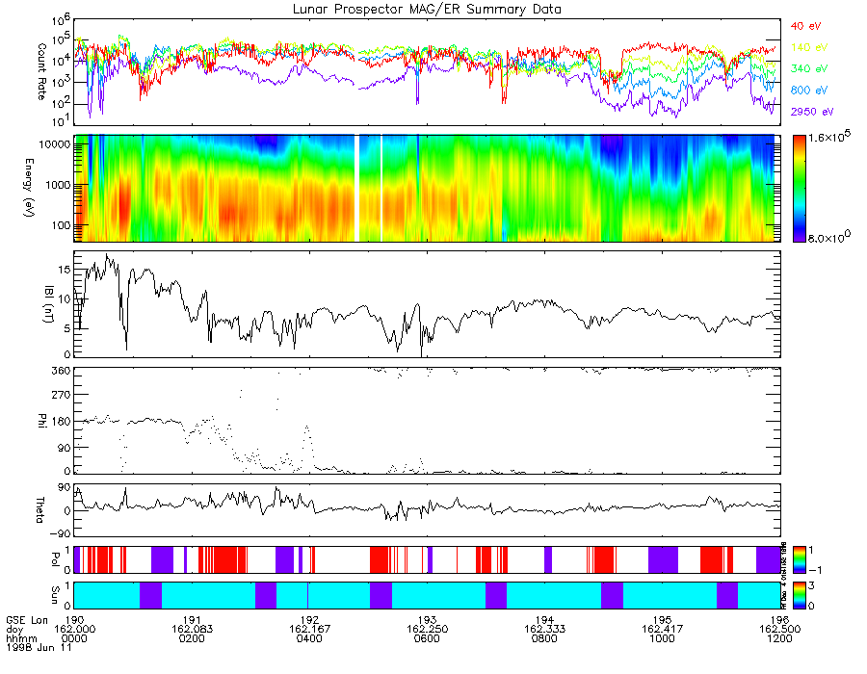Click day-of-year label '162.333'
Image resolution: width=867 pixels, height=674 pixels.
click(544, 630)
